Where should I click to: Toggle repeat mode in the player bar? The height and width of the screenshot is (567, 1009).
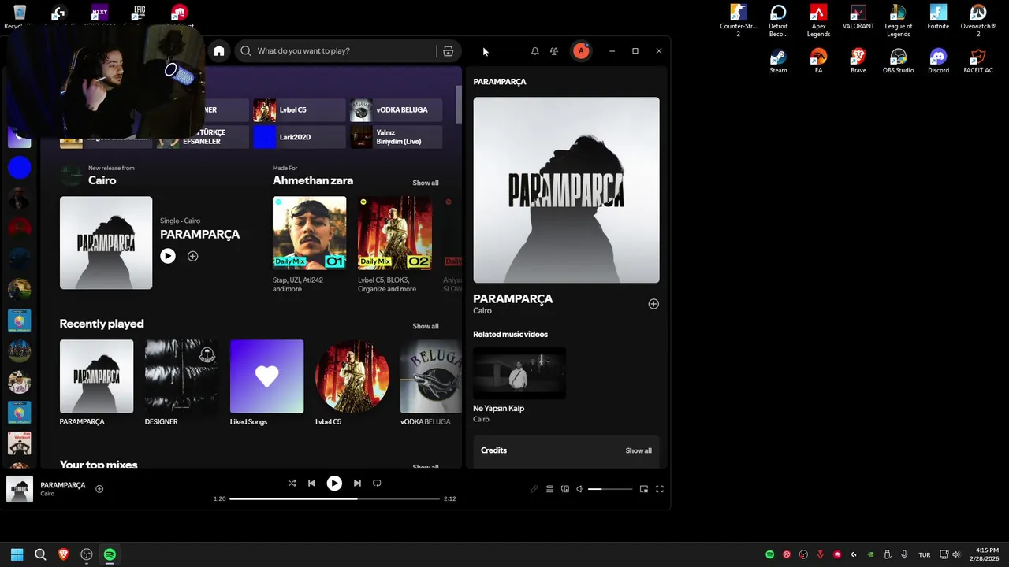(377, 483)
